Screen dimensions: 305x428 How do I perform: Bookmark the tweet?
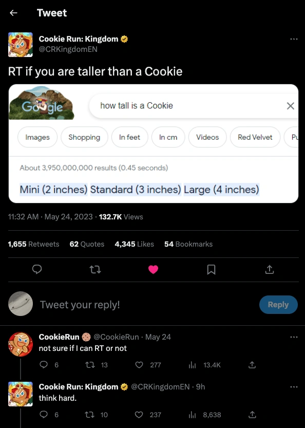pos(211,269)
